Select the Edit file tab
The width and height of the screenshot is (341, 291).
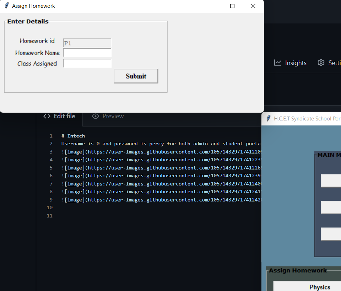coord(64,116)
